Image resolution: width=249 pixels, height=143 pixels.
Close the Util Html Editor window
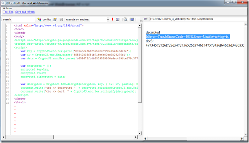point(242,2)
